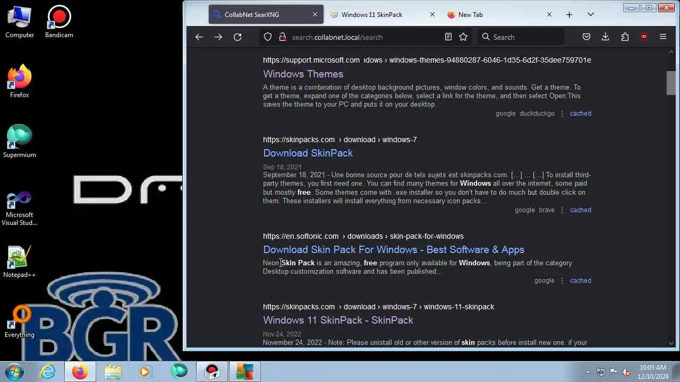The image size is (680, 382).
Task: Focus the address bar URL field
Action: tap(367, 37)
